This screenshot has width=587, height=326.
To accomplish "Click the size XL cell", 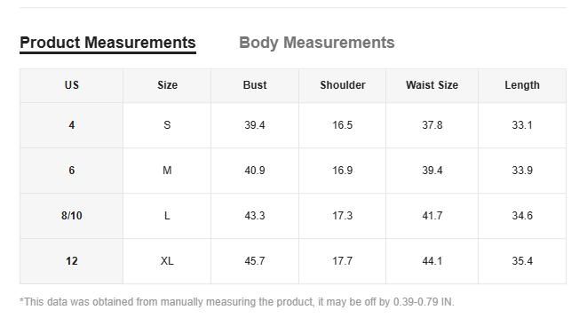I will (x=167, y=261).
